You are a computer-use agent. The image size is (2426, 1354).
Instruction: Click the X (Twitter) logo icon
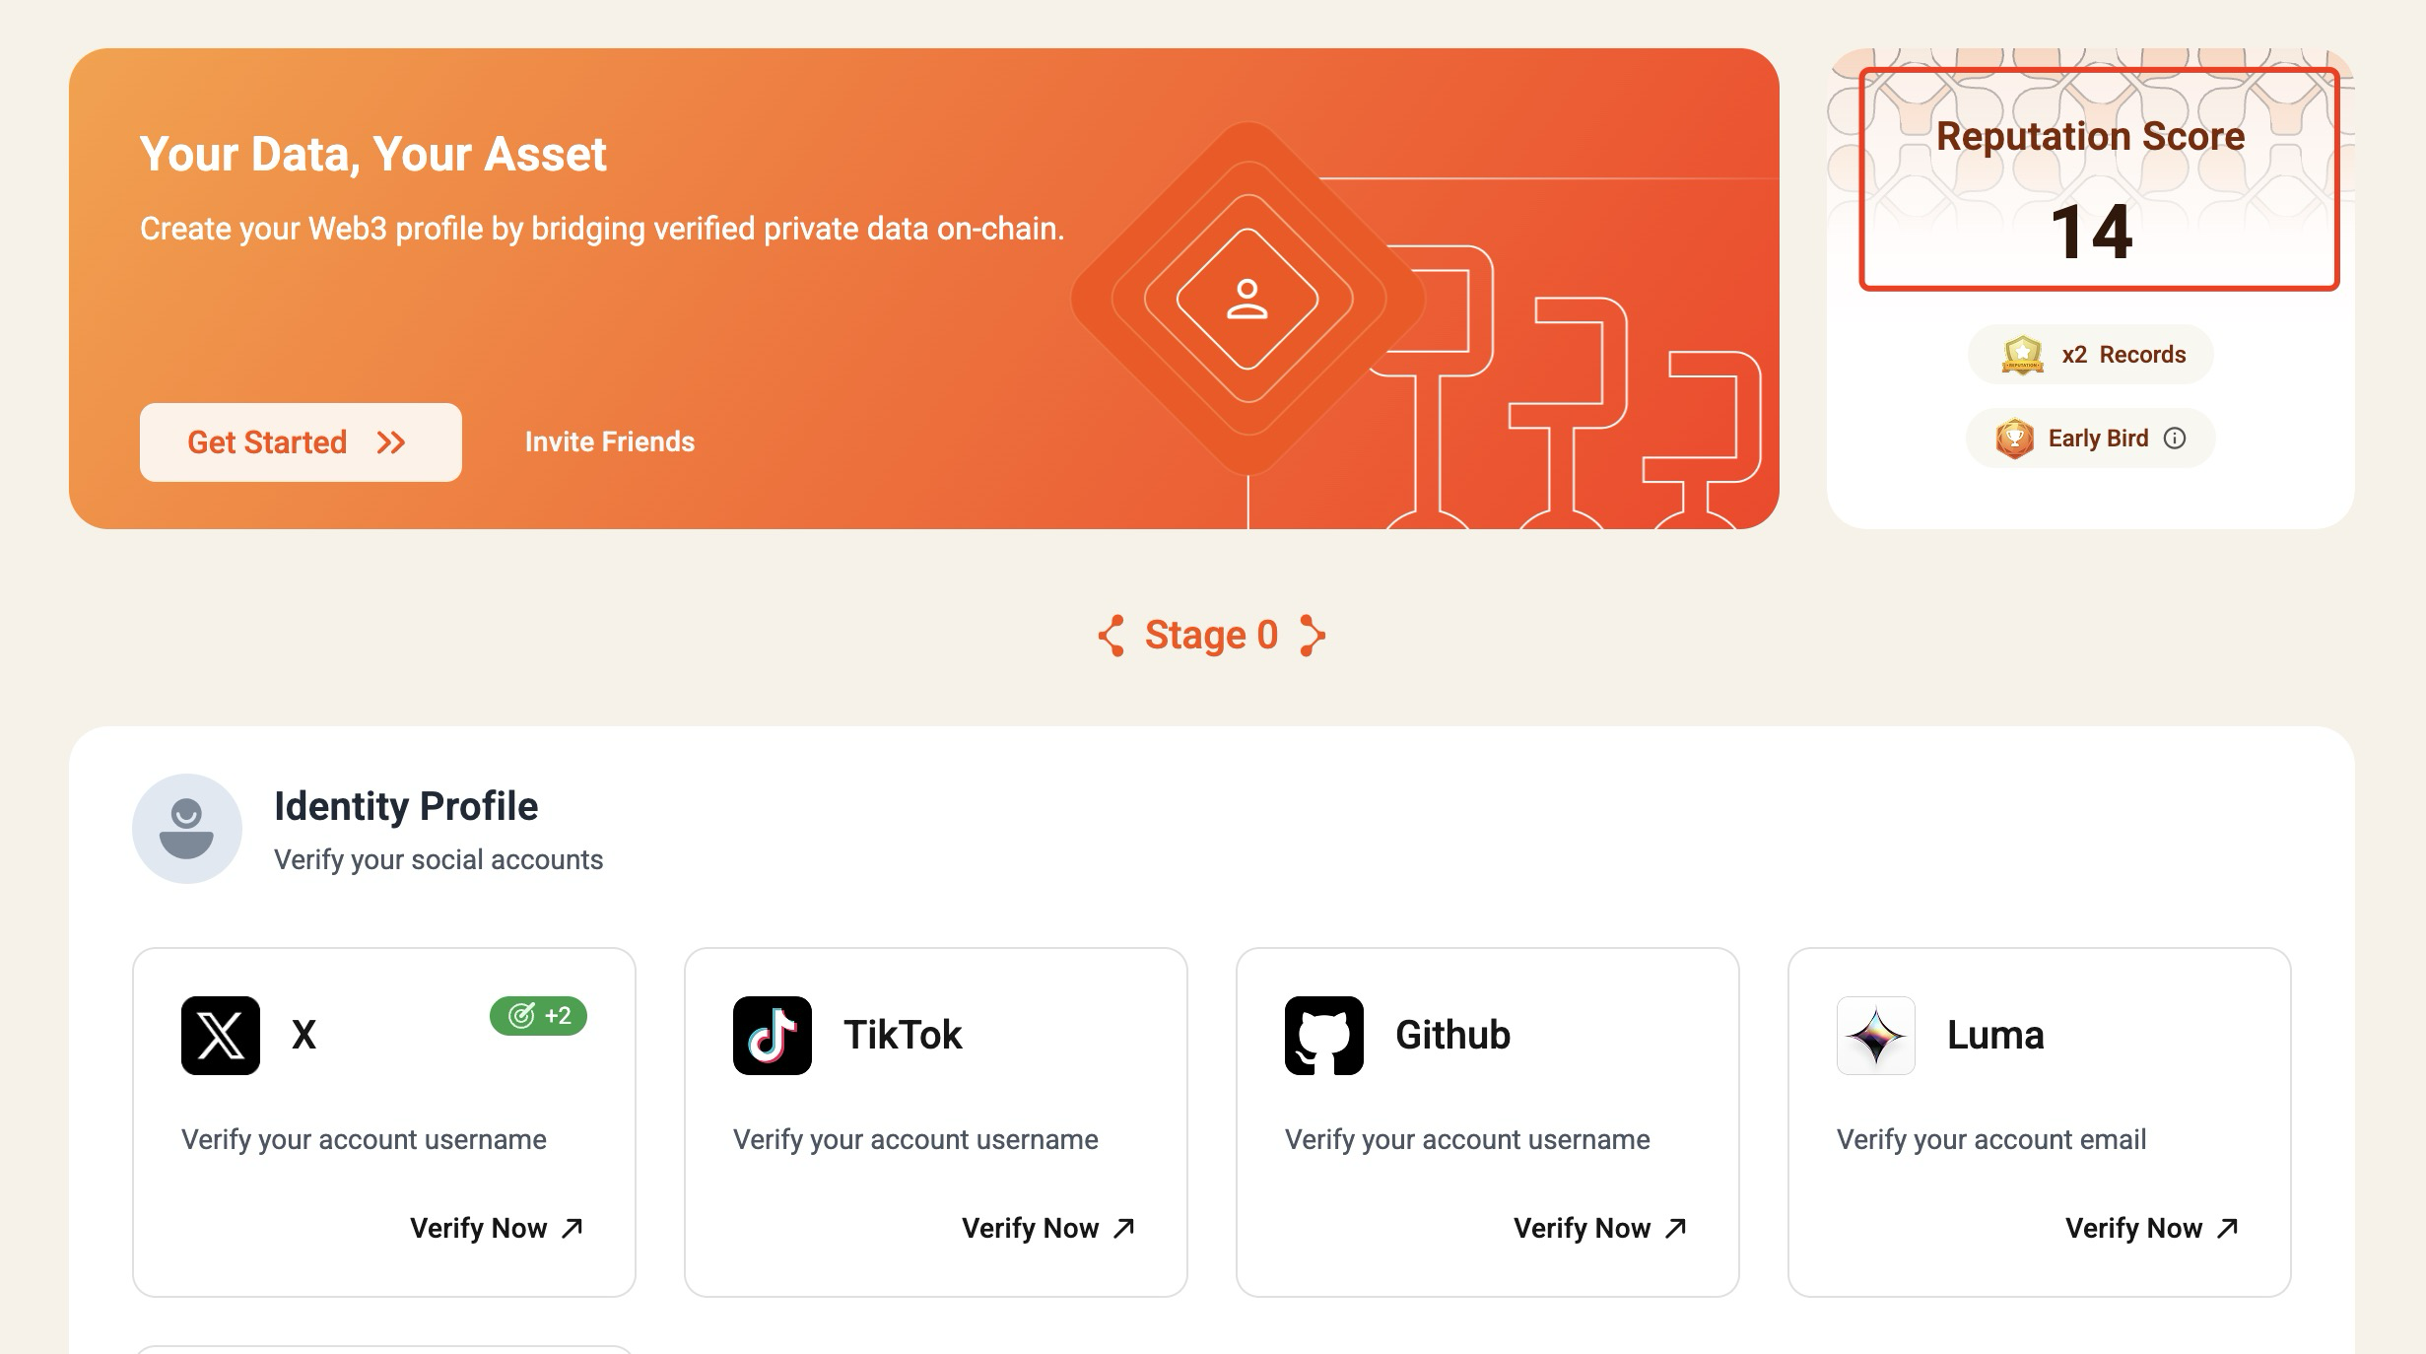pos(221,1035)
